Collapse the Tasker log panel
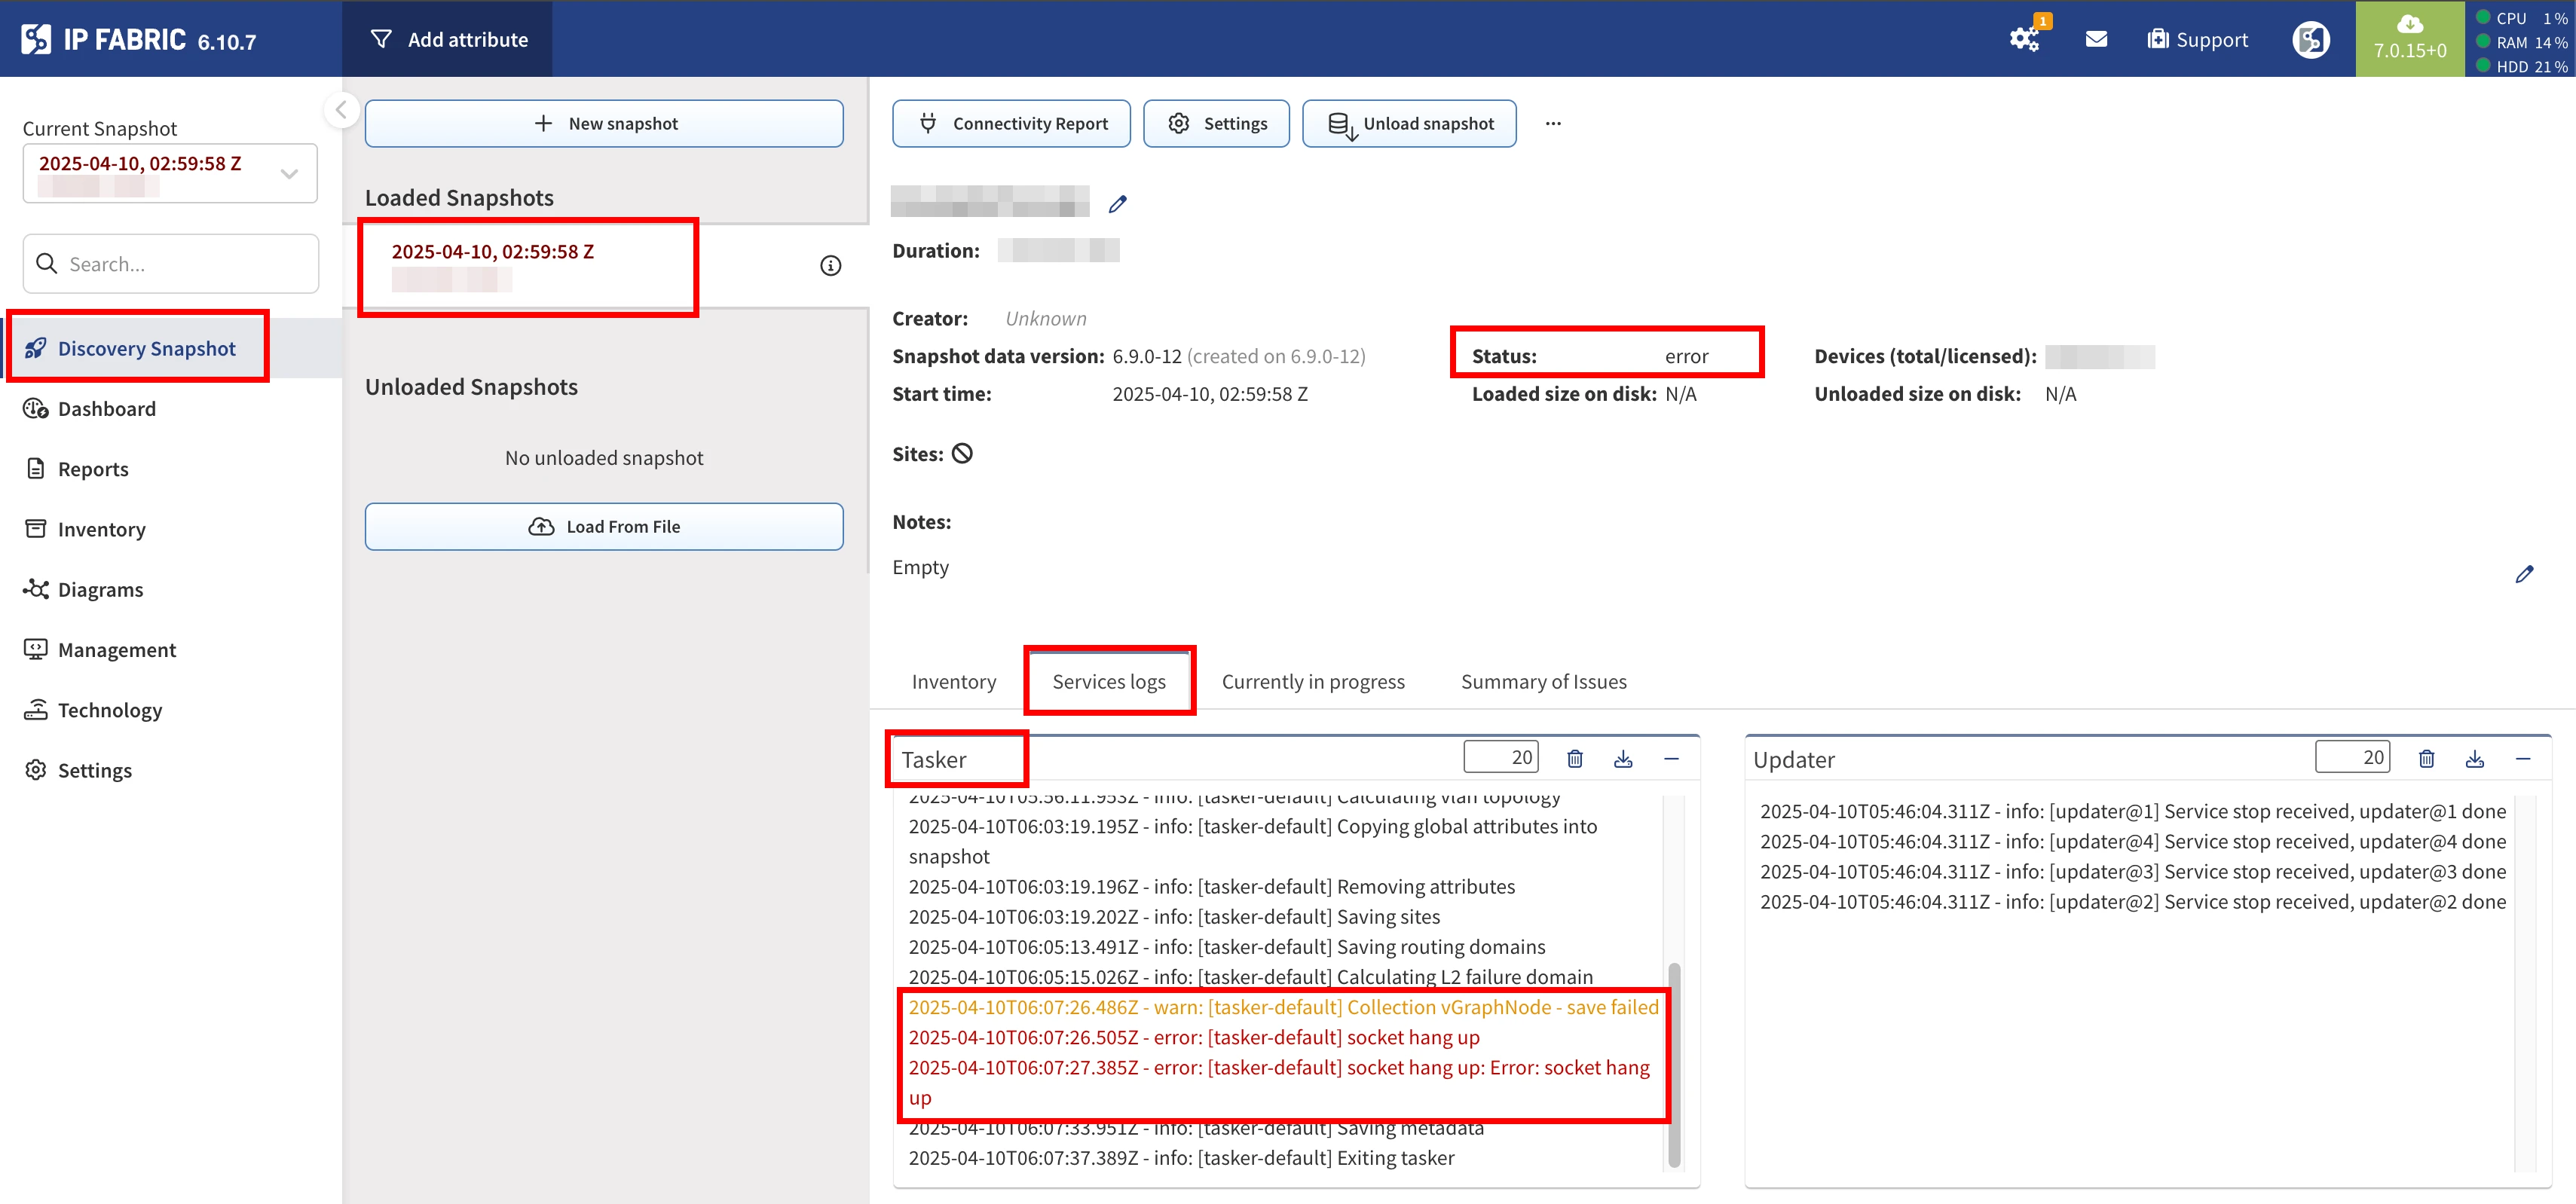 pyautogui.click(x=1671, y=759)
